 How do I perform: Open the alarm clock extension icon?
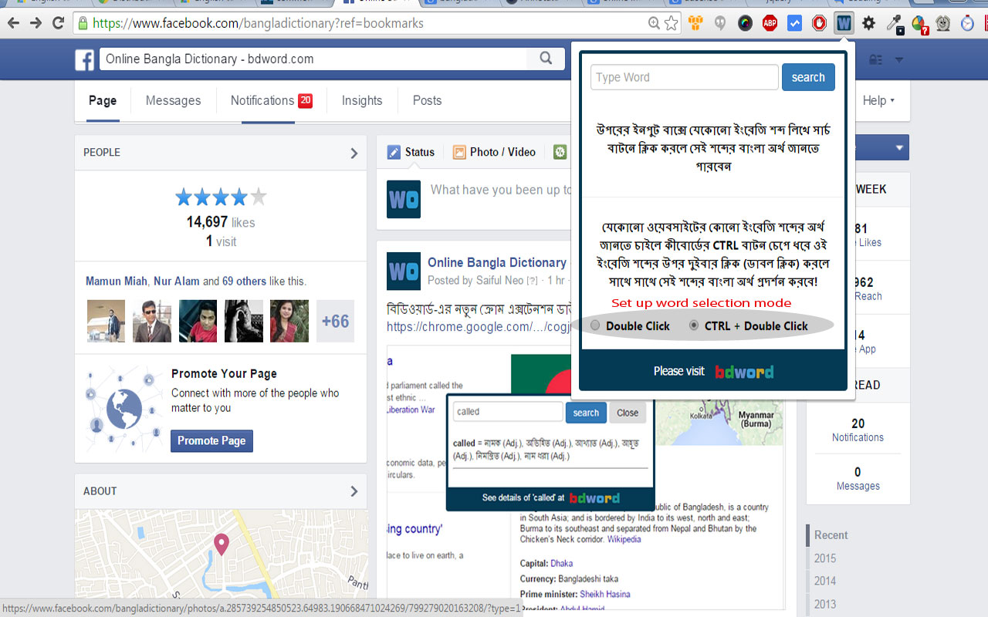[x=942, y=23]
